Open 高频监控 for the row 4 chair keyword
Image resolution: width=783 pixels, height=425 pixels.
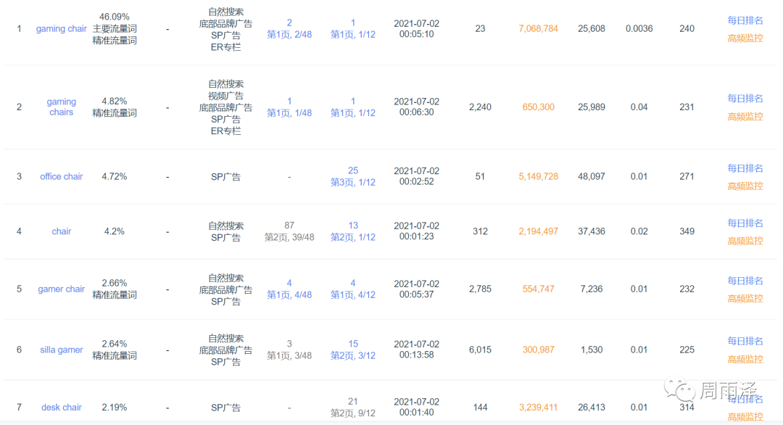click(x=745, y=241)
